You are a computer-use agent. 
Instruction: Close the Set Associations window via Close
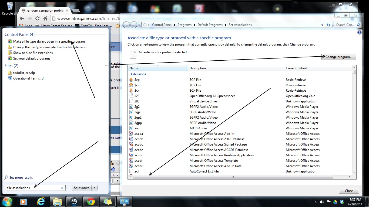(349, 191)
